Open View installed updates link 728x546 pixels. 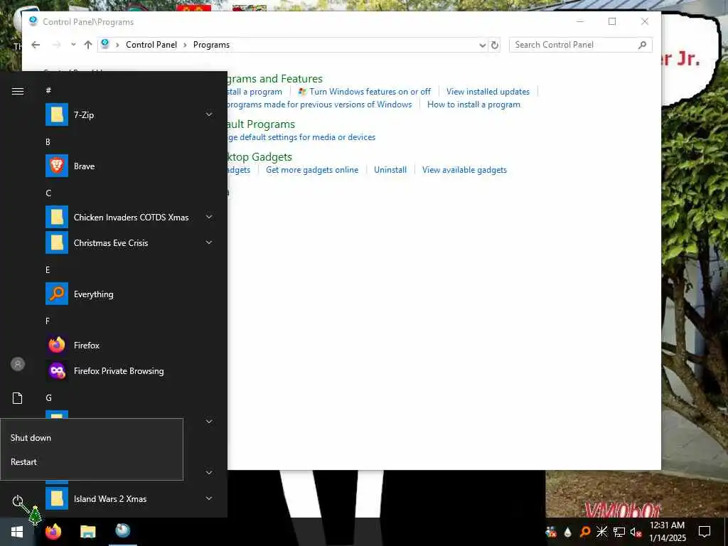click(488, 92)
